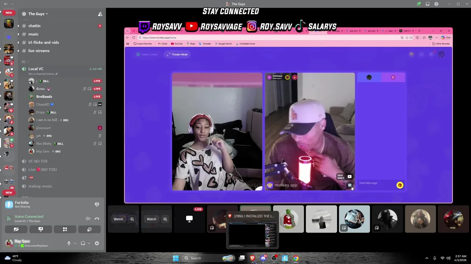Share Fortnite screen icon in activity panel
471x264 pixels.
(97, 205)
